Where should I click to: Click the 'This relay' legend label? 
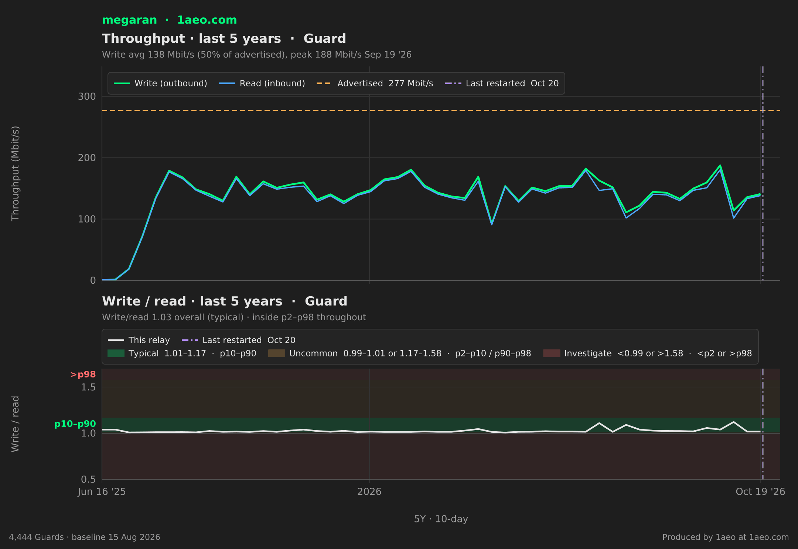click(149, 340)
